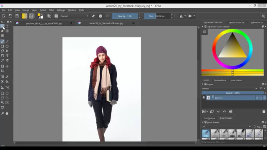This screenshot has width=267, height=150.
Task: Click the Save document icon
Action: point(17,16)
